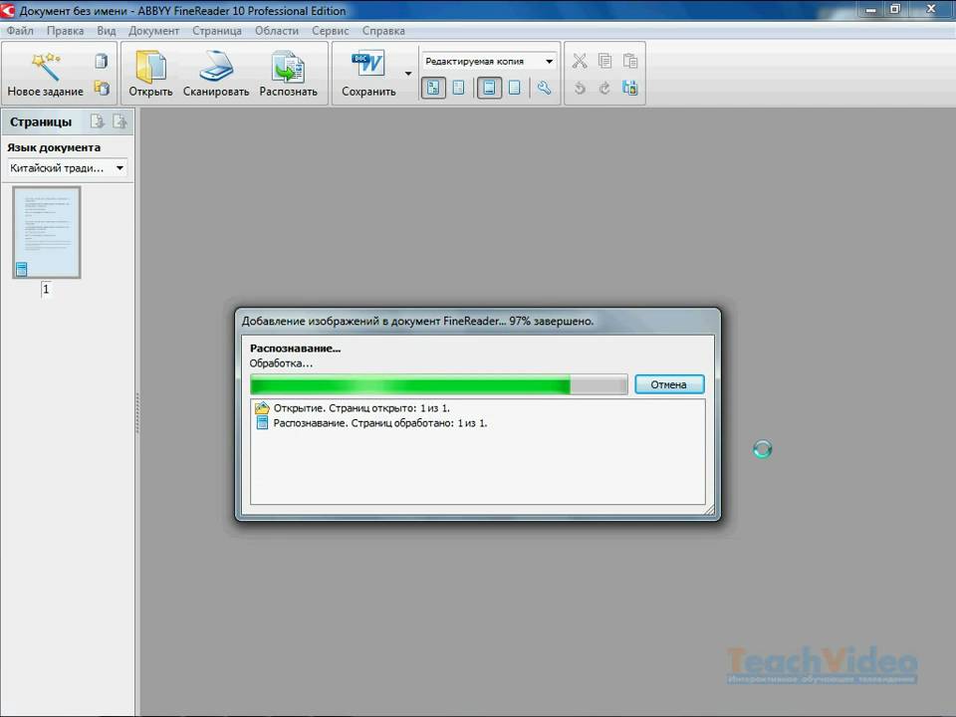Restore down the FineReader window
This screenshot has height=717, width=956.
click(895, 9)
